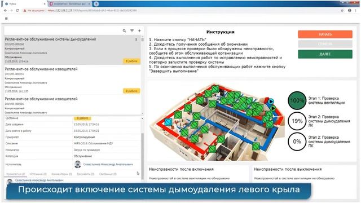The image size is (361, 203).
Task: Switch to Комментарии (0) tab
Action: coord(61,174)
